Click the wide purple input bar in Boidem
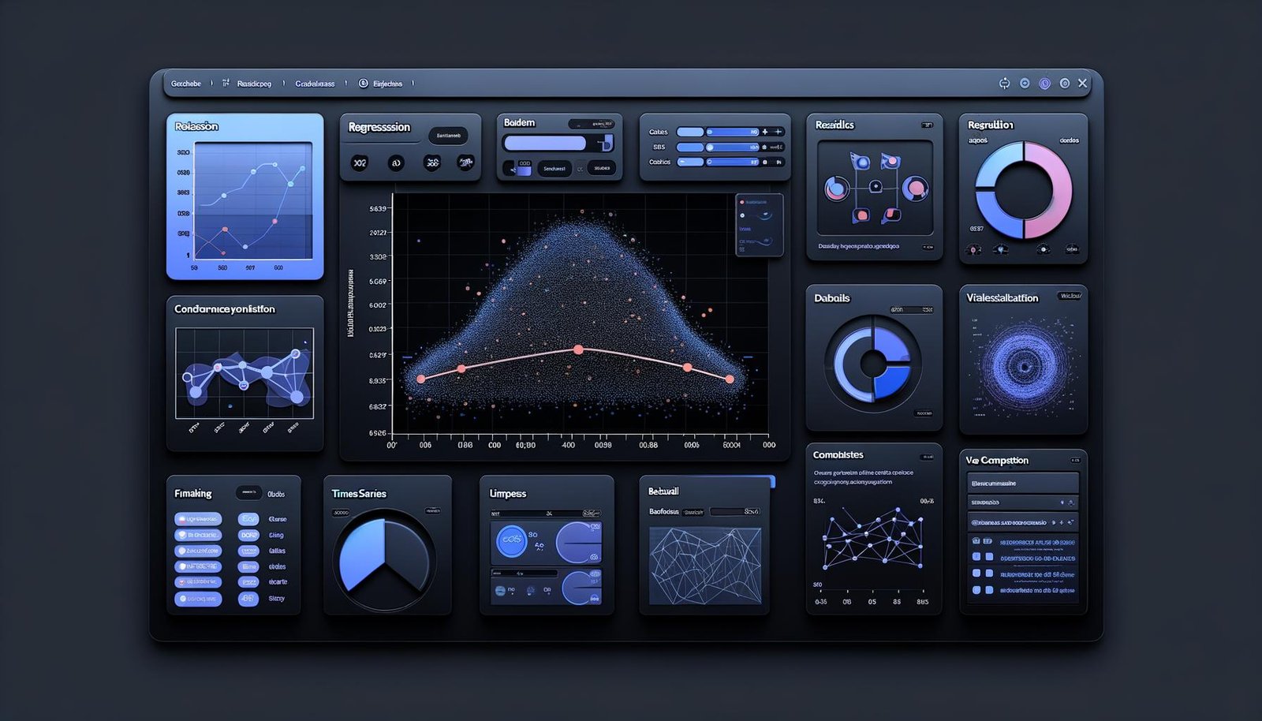This screenshot has width=1262, height=721. tap(544, 144)
